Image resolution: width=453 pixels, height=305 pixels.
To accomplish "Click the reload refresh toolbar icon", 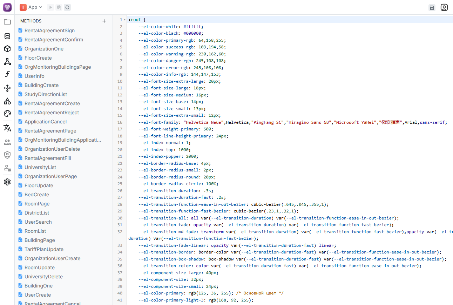I will click(x=67, y=7).
